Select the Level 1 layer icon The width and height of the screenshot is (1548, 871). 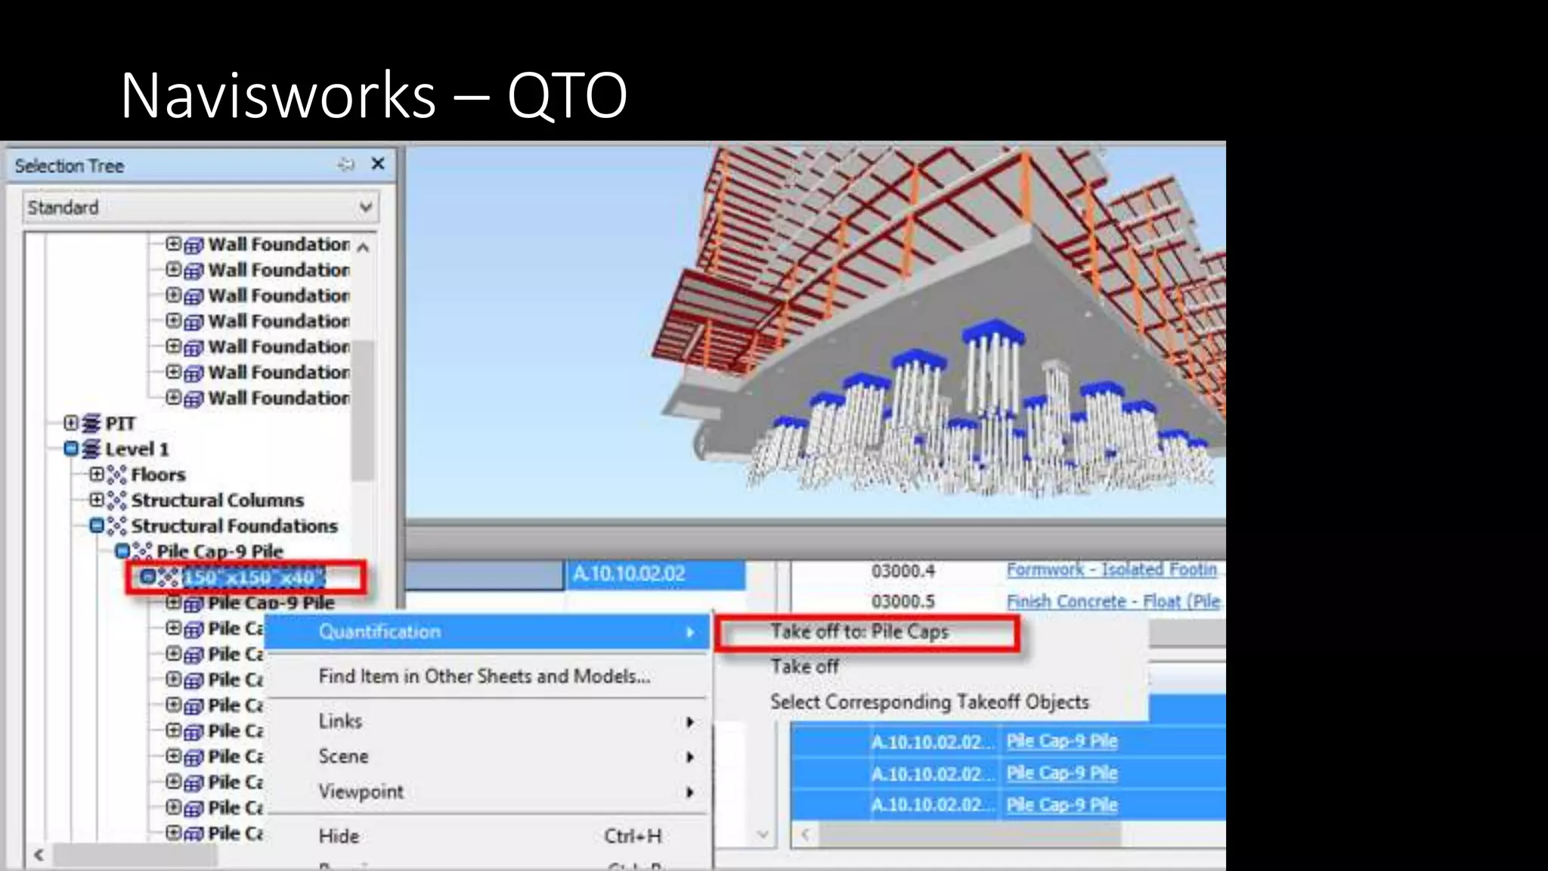[x=91, y=449]
